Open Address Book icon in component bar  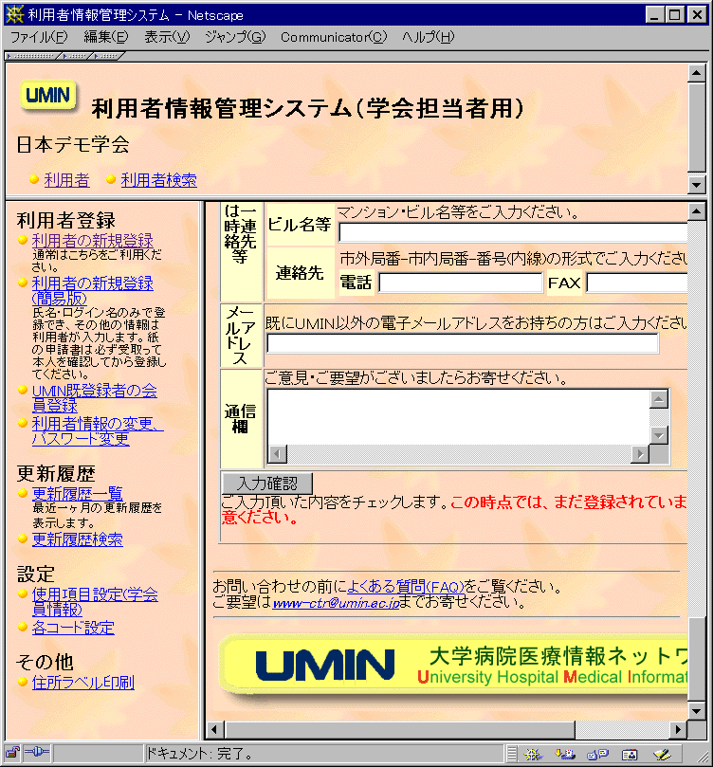(x=630, y=754)
